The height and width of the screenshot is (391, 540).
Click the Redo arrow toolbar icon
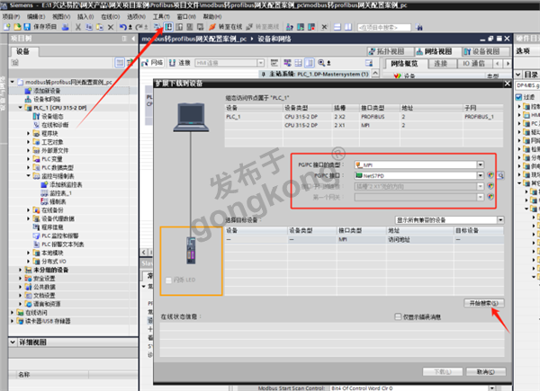140,27
